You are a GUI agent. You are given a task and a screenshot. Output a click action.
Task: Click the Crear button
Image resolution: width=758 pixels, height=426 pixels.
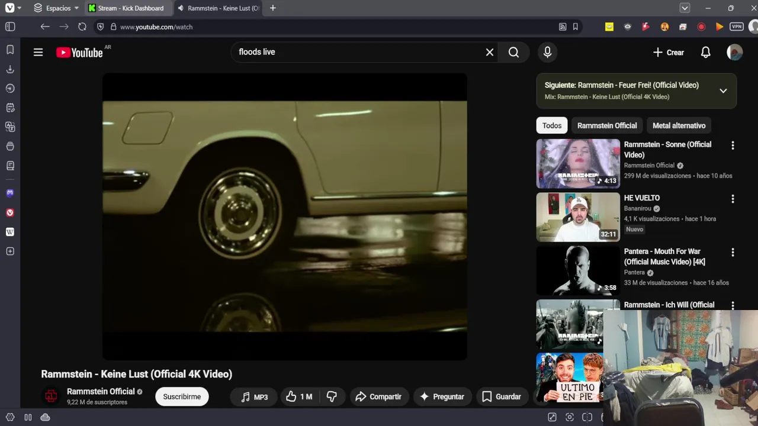(x=668, y=52)
